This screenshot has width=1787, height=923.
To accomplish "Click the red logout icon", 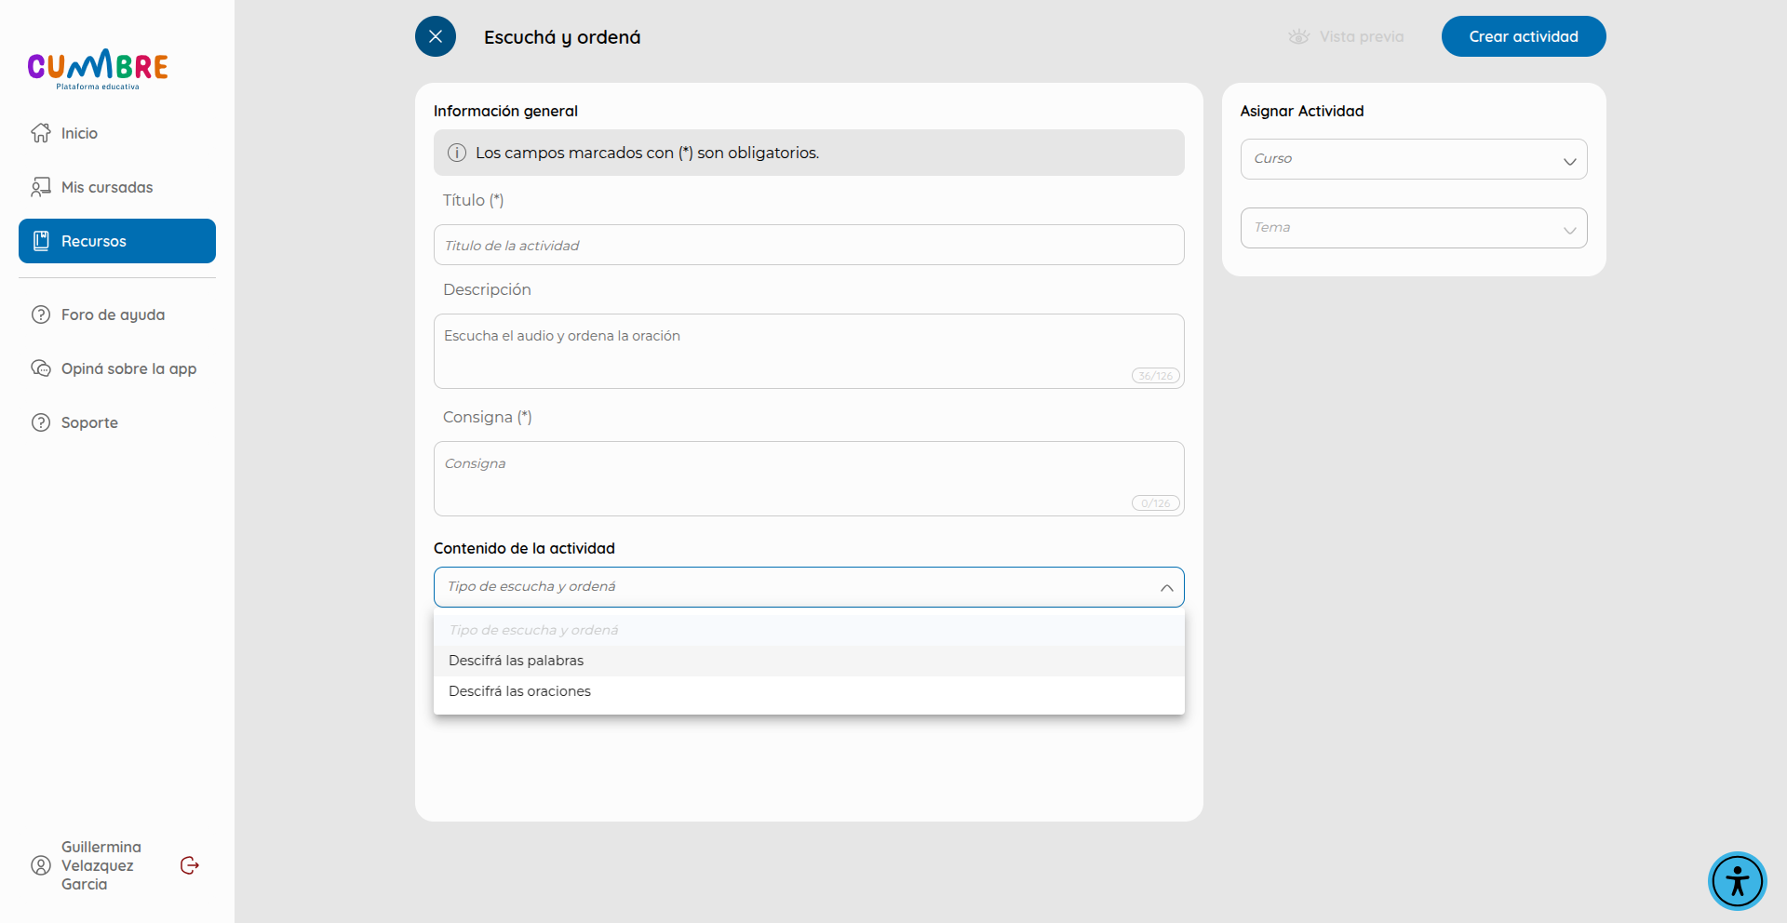I will click(190, 865).
